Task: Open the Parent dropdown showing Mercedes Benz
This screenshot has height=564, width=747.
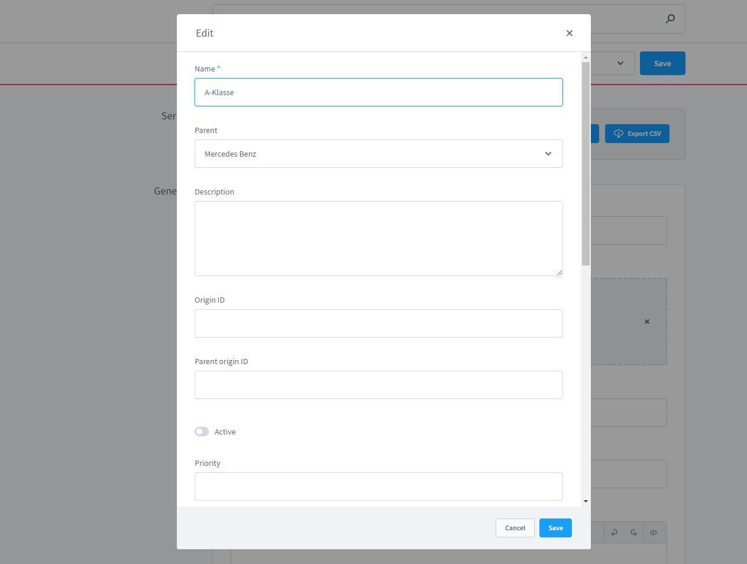Action: point(379,154)
